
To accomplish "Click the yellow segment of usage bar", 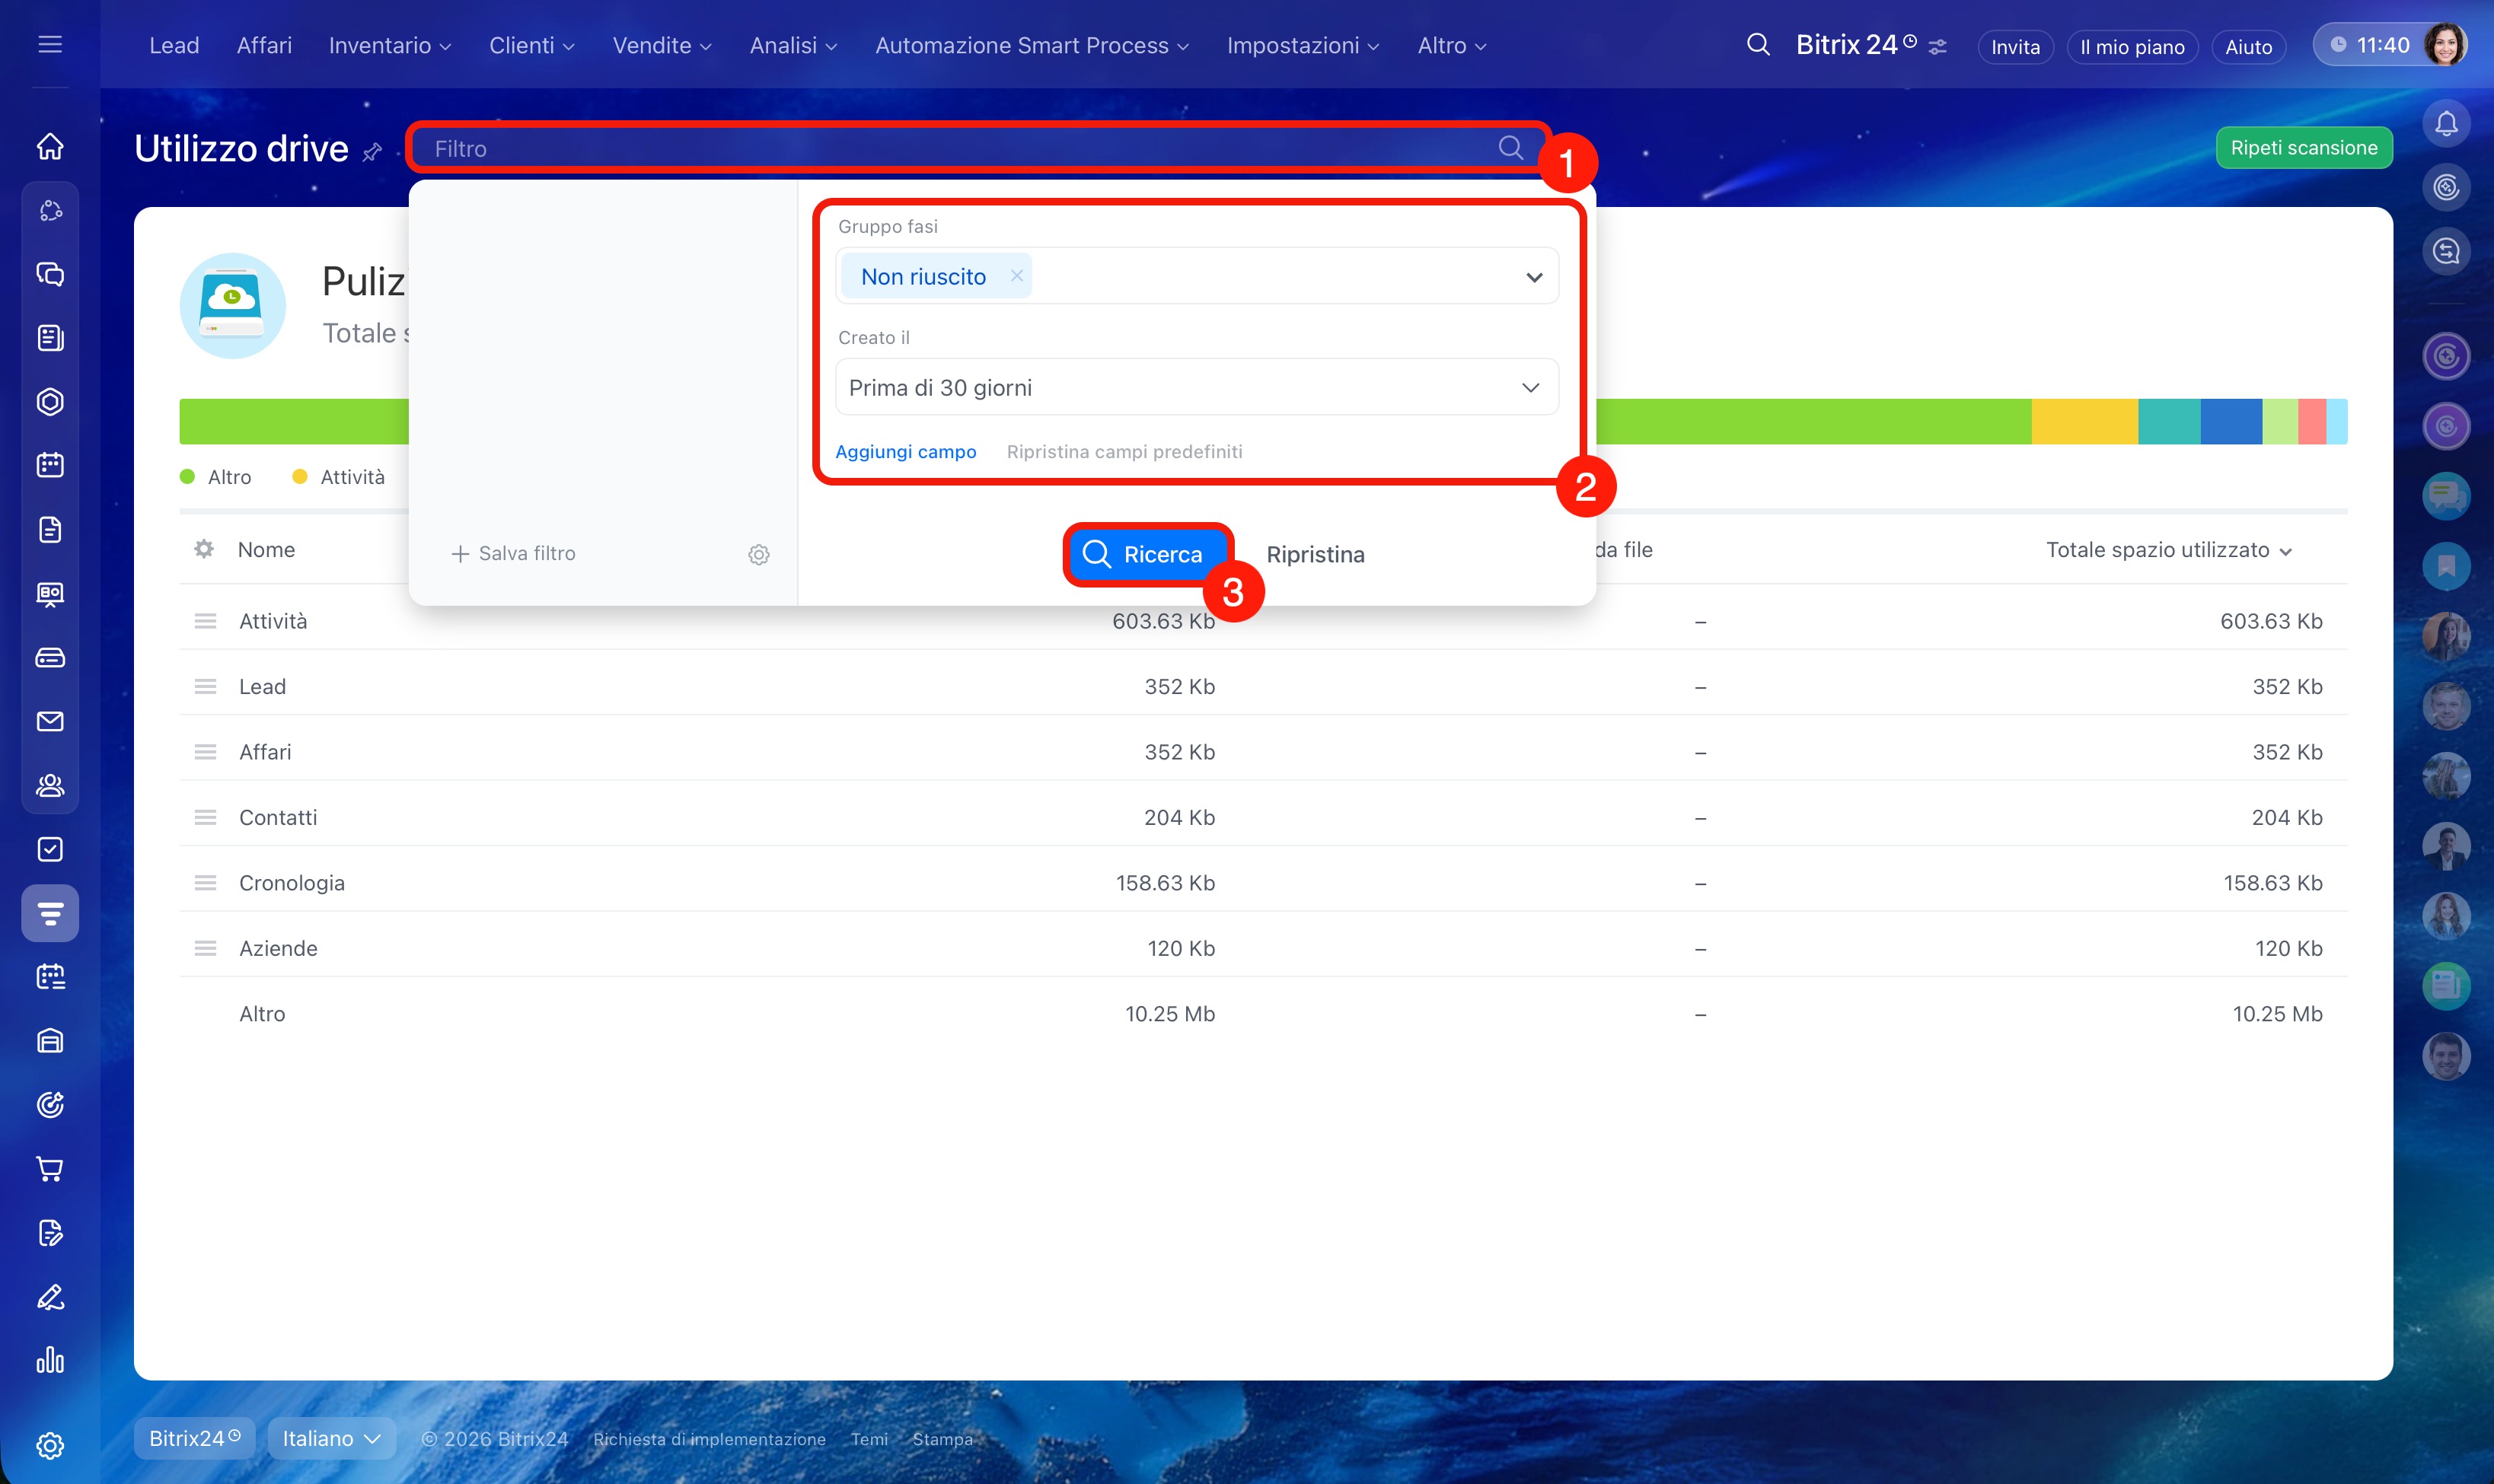I will tap(2084, 422).
